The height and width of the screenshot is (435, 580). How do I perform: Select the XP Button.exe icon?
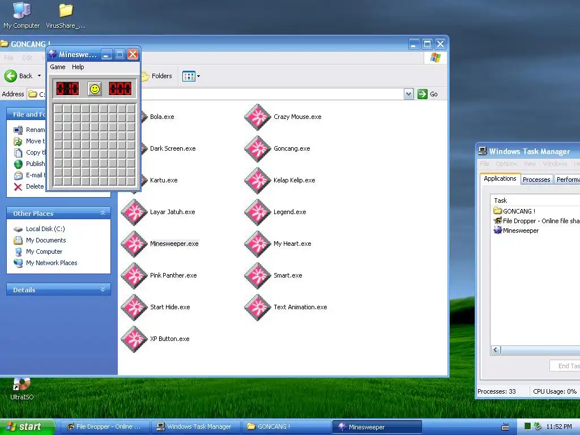134,339
